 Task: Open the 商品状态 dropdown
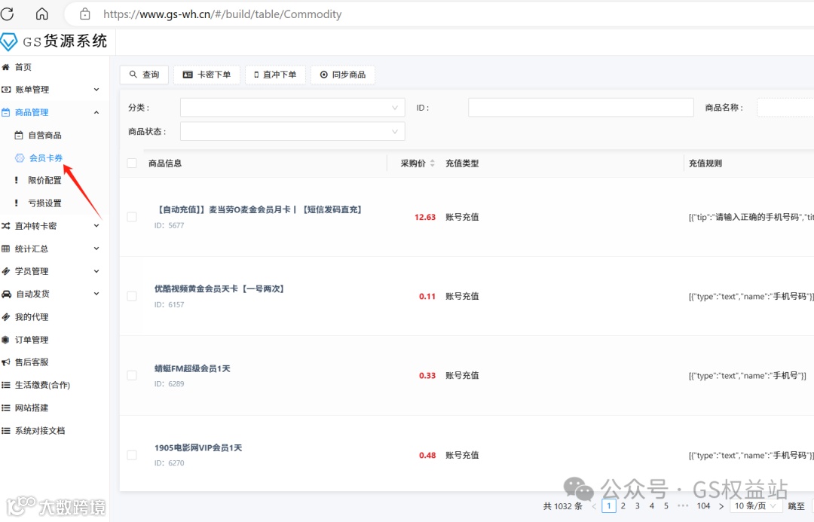click(292, 131)
